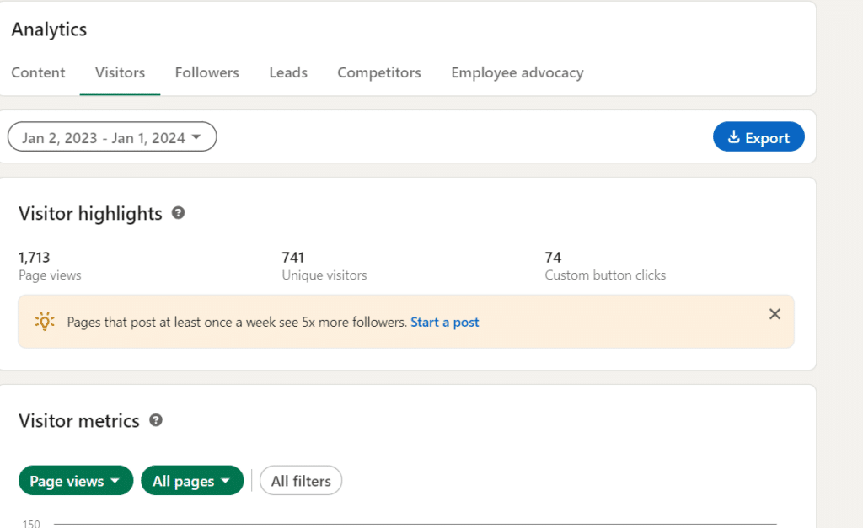The width and height of the screenshot is (863, 528).
Task: Click the Export button
Action: click(x=758, y=136)
